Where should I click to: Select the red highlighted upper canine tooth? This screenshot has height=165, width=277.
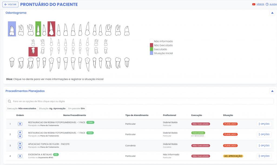(51, 29)
